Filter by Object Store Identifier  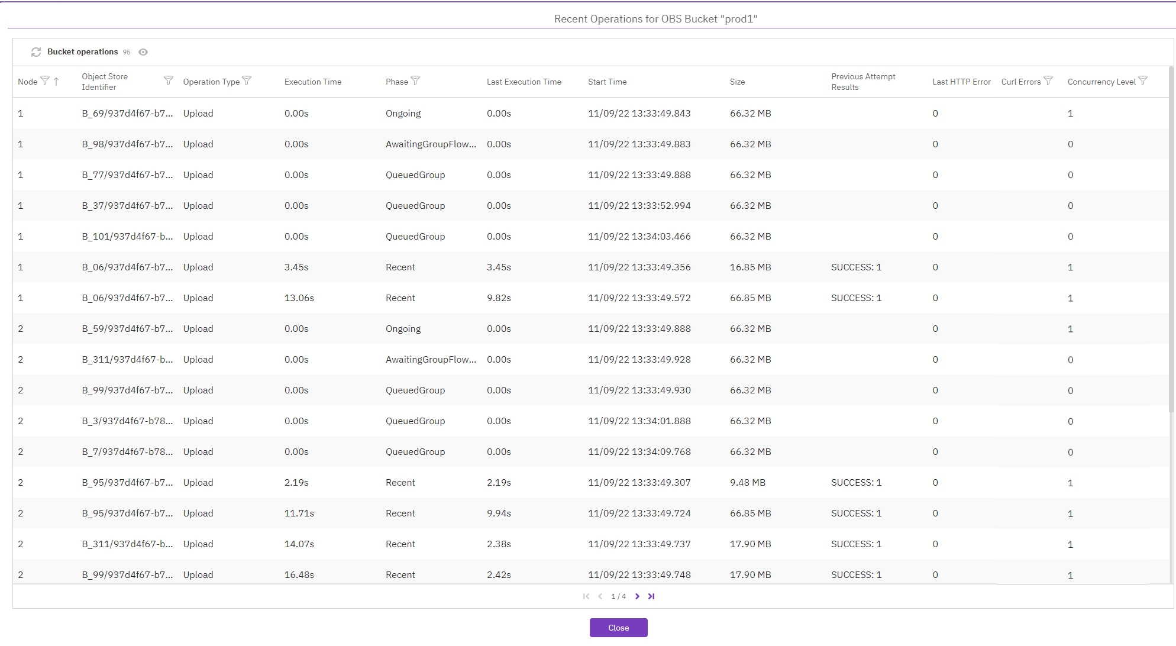(168, 80)
